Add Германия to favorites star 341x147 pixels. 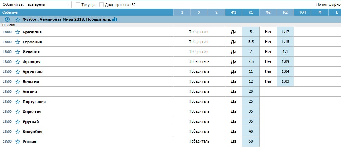[18, 42]
